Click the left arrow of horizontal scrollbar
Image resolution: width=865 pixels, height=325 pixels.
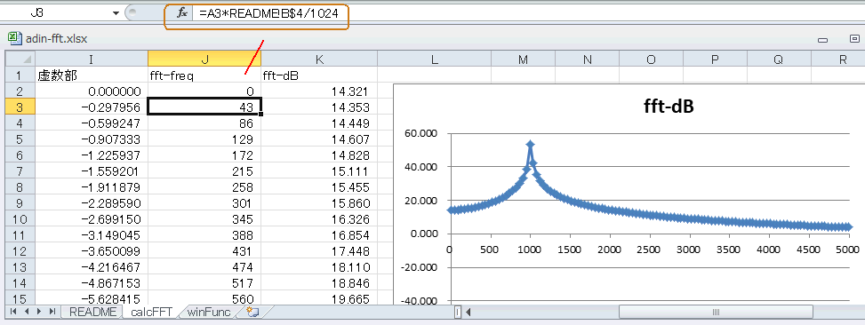click(469, 313)
